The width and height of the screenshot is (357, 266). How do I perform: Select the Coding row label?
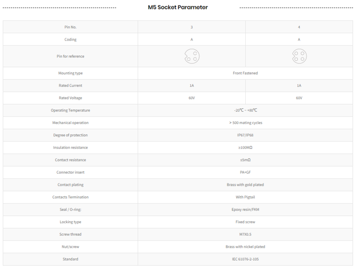click(x=70, y=39)
